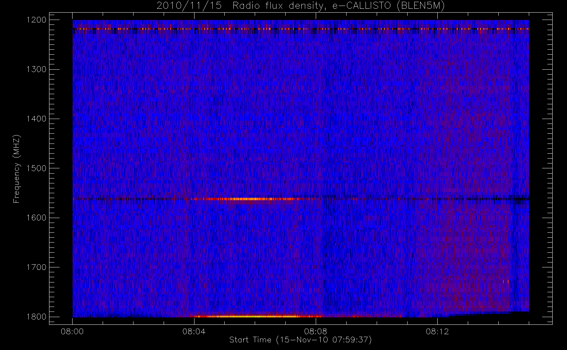Click the 1500 frequency axis label
Viewport: 567px width, 350px height.
coord(36,168)
